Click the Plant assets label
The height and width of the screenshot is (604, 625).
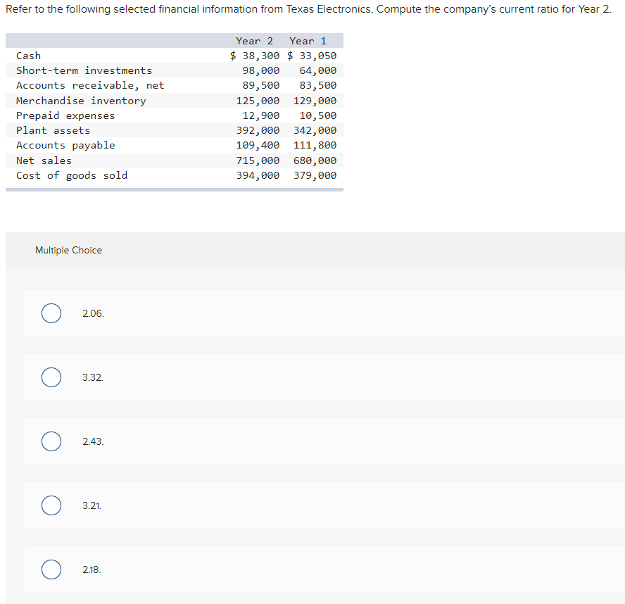click(53, 130)
